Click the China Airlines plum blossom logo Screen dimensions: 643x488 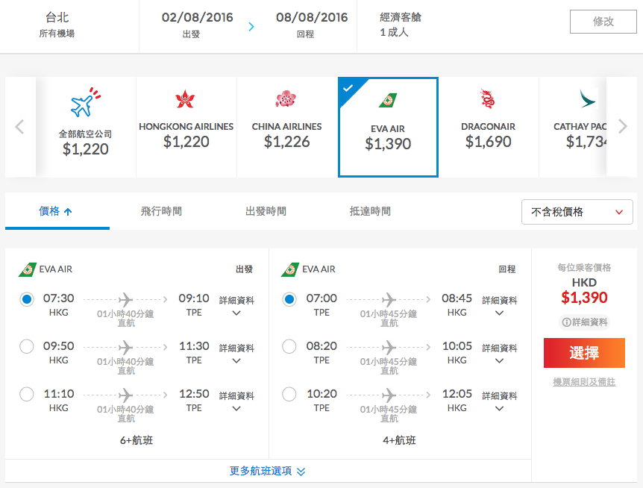286,98
